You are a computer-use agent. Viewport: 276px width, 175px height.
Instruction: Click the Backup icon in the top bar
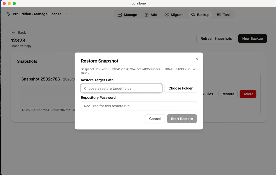coord(193,14)
